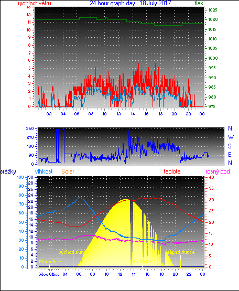Click the 'východ slunce' sunrise marker

[73, 252]
